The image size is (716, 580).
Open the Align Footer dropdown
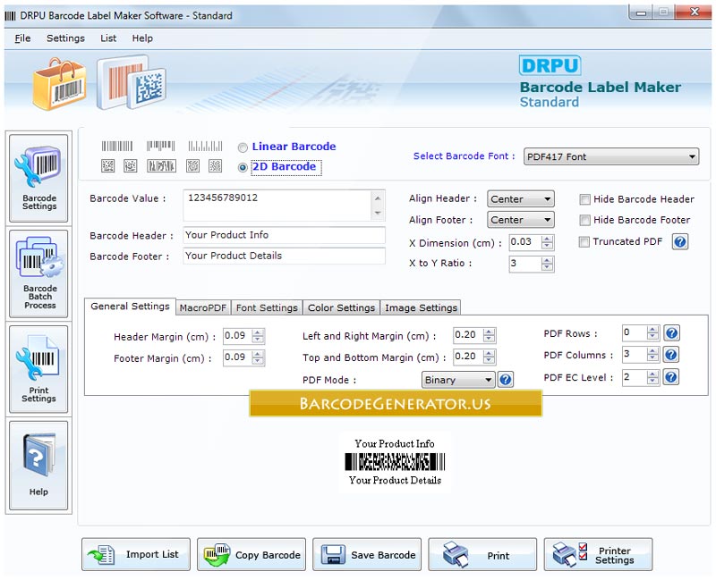click(x=521, y=220)
